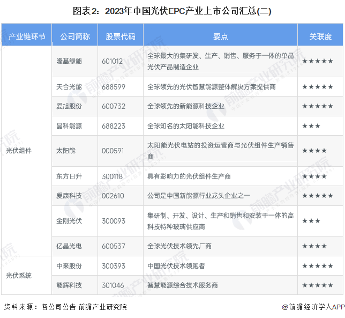345x318 pixels.
Task: Click company name '中来股份'
Action: 69,266
